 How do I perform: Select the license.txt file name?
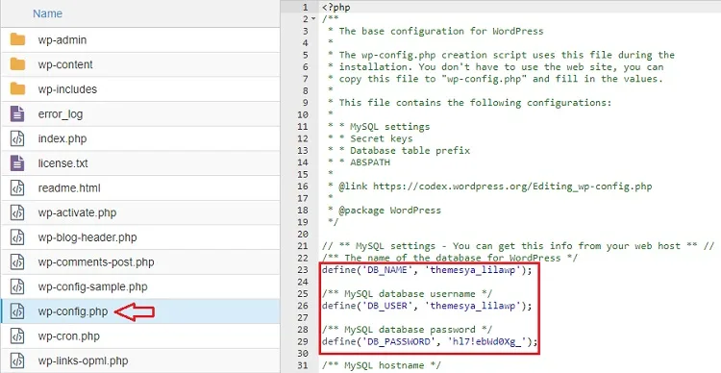click(63, 163)
